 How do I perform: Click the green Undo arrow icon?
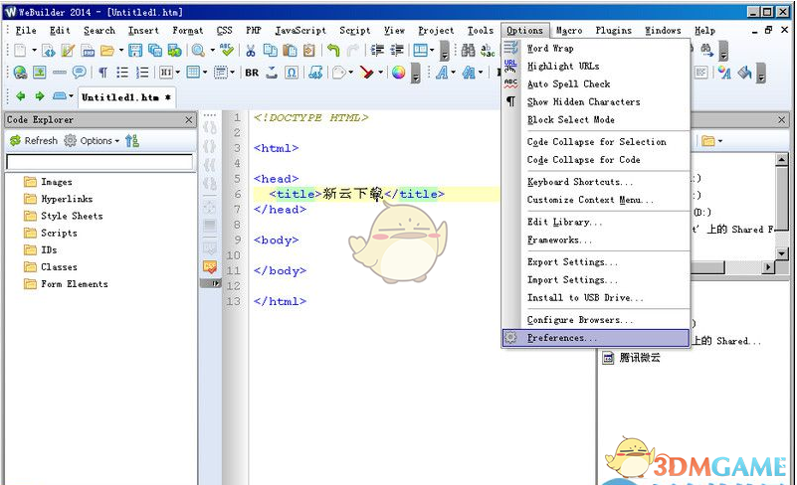333,50
